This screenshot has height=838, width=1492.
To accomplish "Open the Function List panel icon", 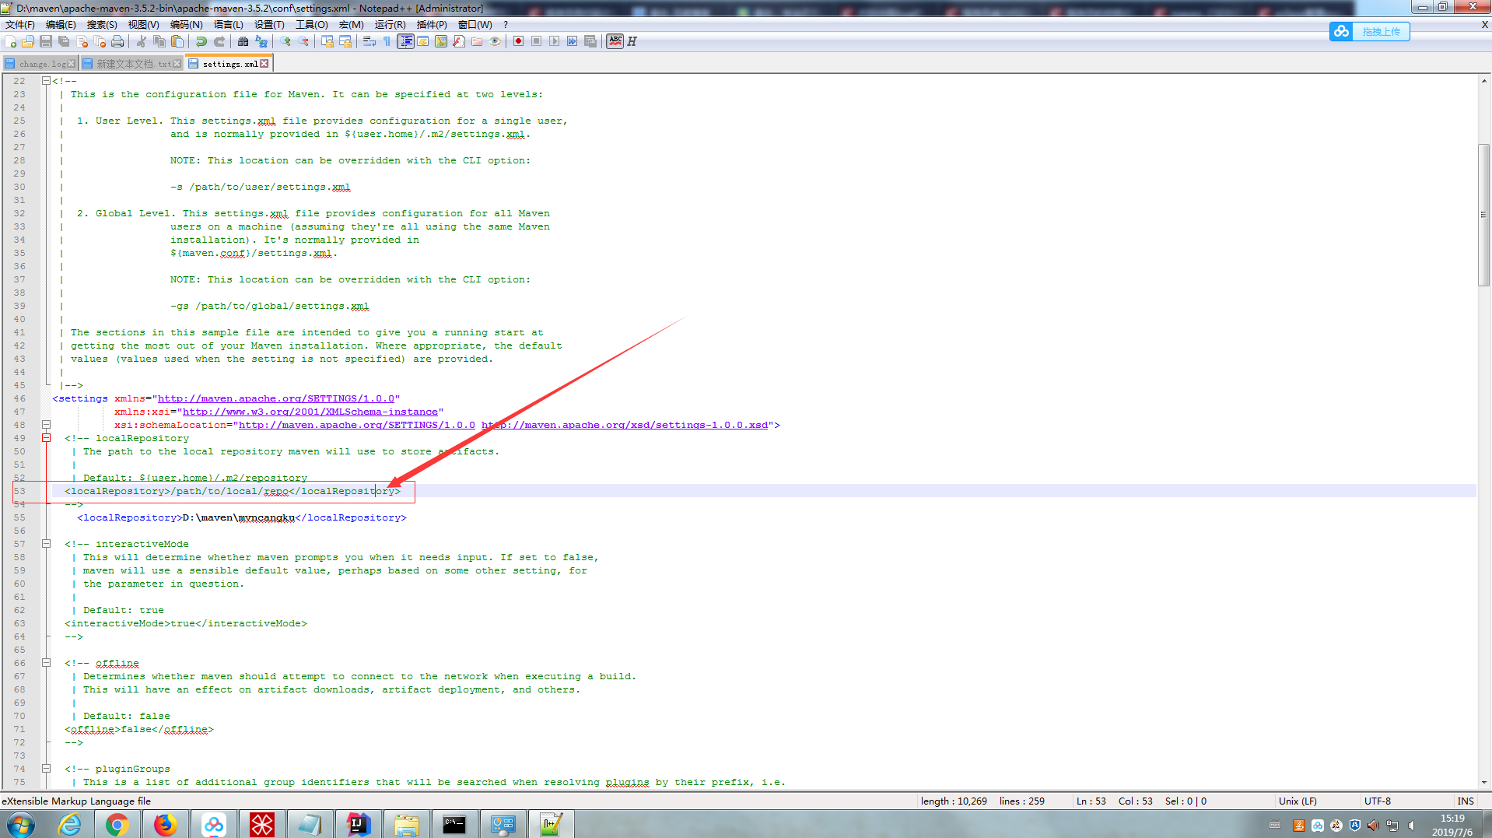I will coord(459,41).
